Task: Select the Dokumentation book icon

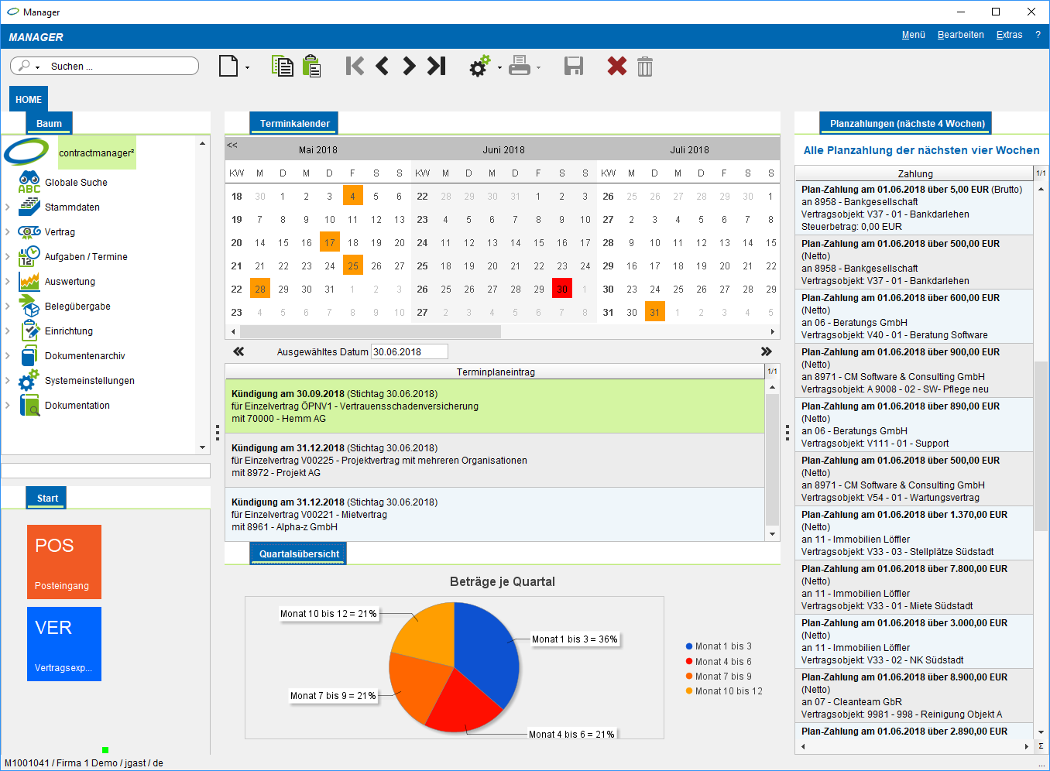Action: tap(29, 405)
